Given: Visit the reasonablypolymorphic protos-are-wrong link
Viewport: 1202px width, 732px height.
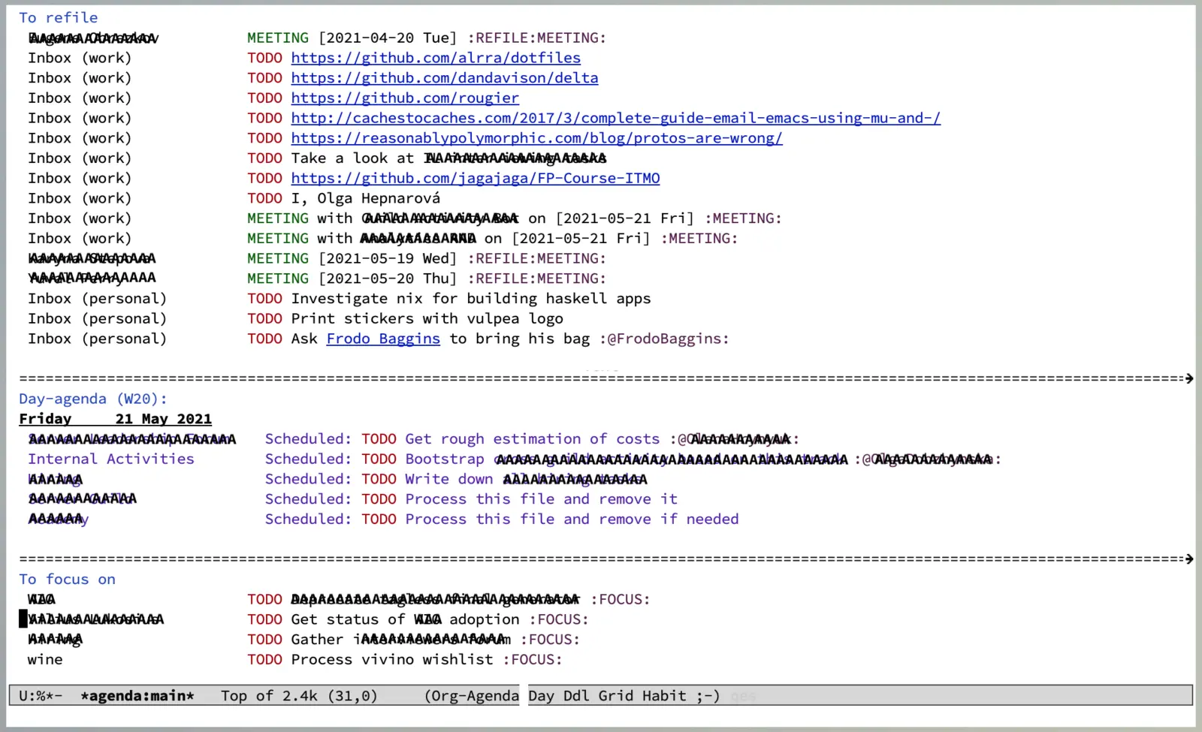Looking at the screenshot, I should [x=536, y=138].
